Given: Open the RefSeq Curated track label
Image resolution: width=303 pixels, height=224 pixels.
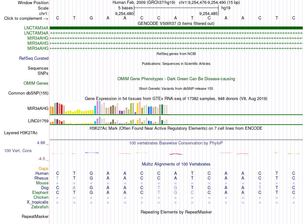Looking at the screenshot, I should (34, 58).
